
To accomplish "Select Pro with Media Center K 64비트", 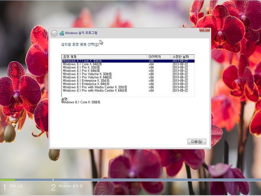I will click(x=128, y=91).
